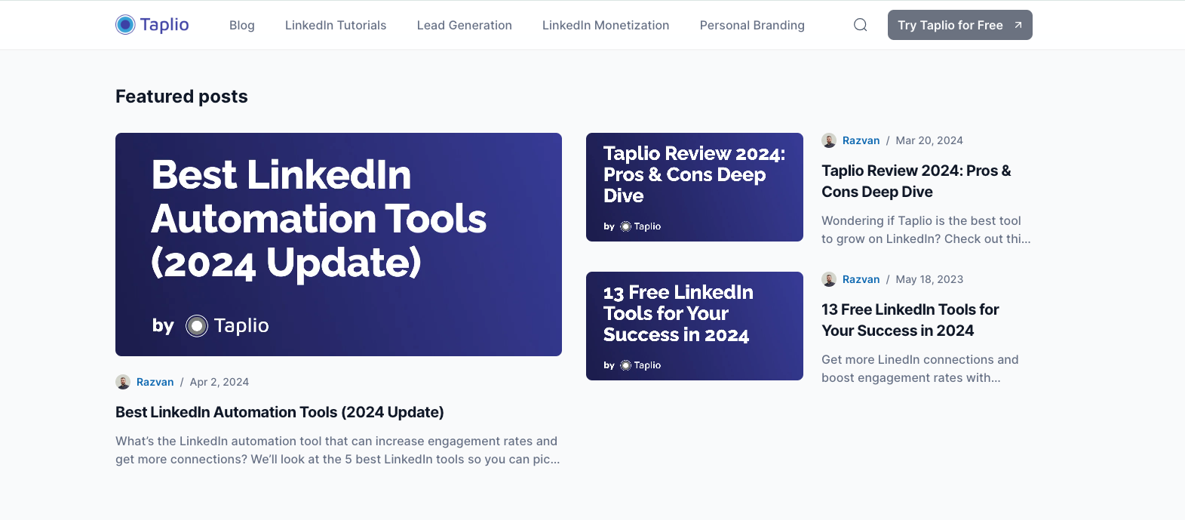The image size is (1185, 520).
Task: Click Razvan's avatar beside May 18, 2023
Action: click(x=829, y=279)
